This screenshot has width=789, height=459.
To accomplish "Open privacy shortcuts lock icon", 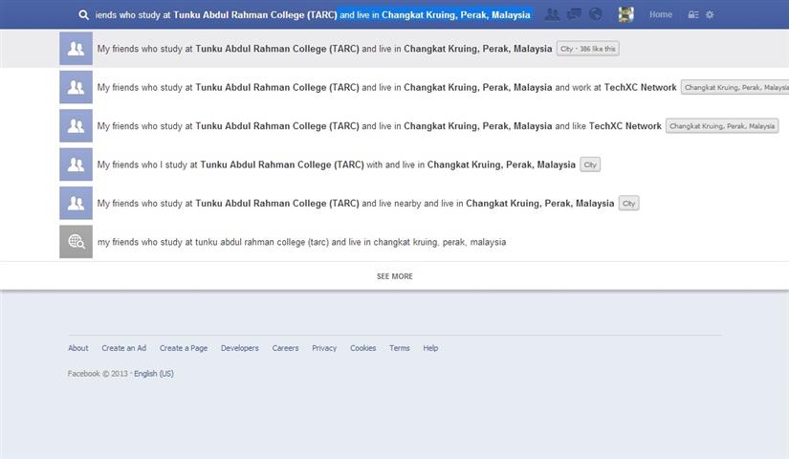I will tap(693, 15).
